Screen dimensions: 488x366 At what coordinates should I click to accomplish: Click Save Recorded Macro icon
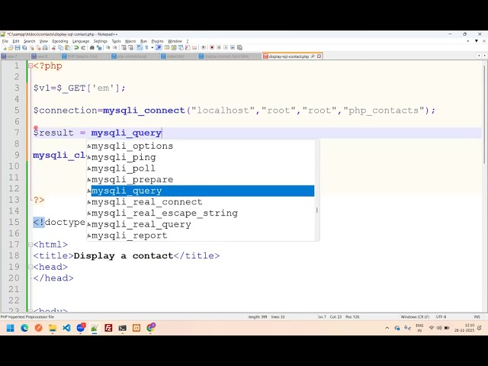coord(239,47)
